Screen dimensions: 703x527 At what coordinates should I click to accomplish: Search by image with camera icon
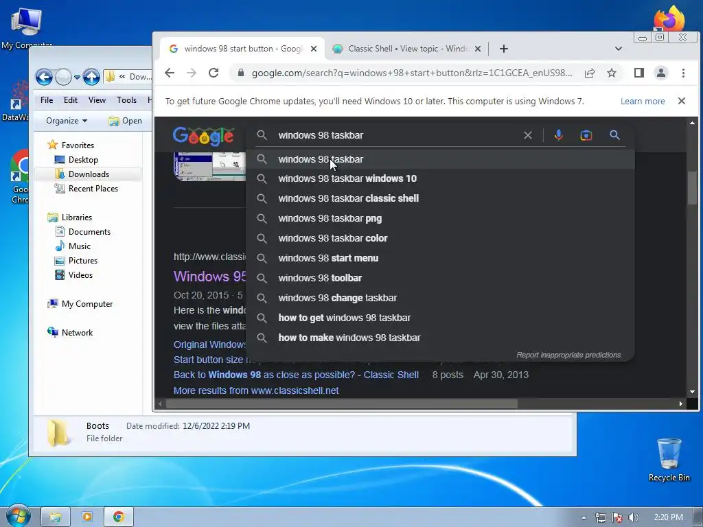(x=586, y=135)
